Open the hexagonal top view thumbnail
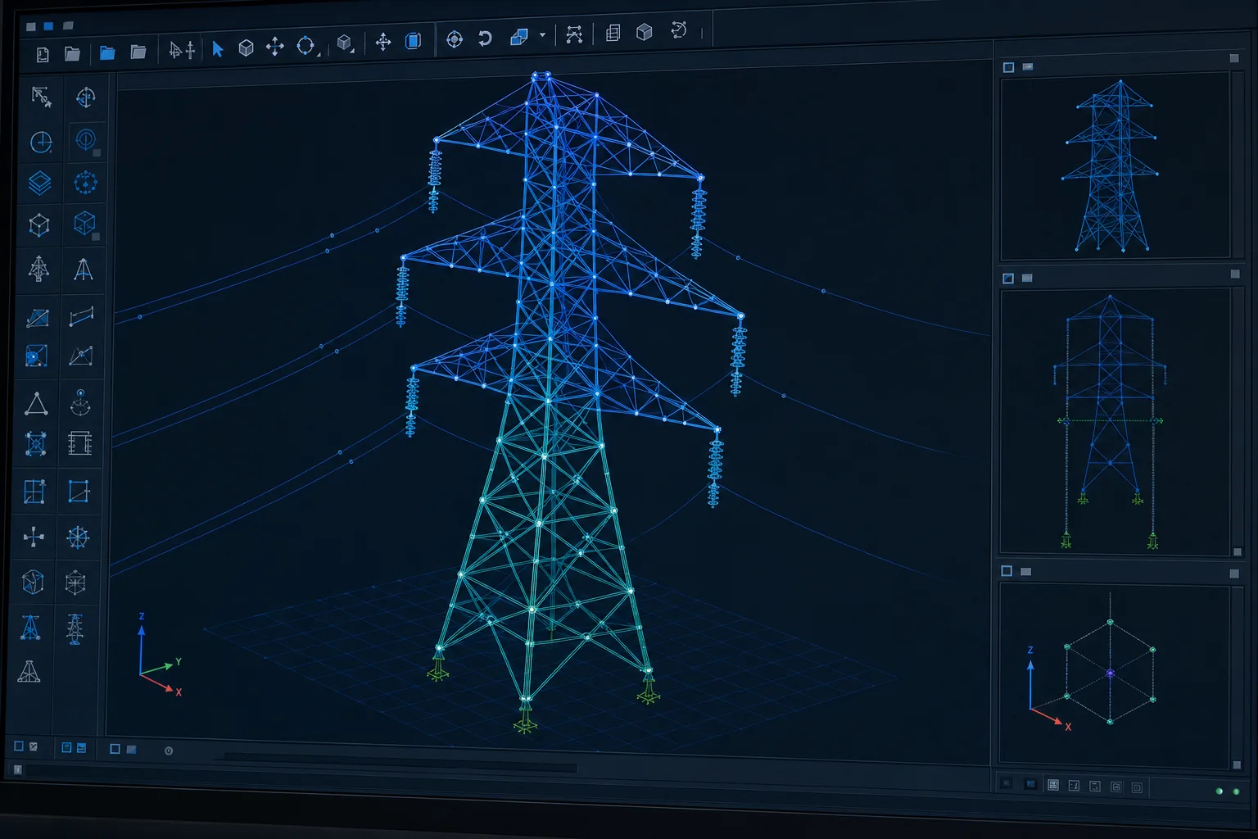Screen dimensions: 1258x839 point(1114,675)
